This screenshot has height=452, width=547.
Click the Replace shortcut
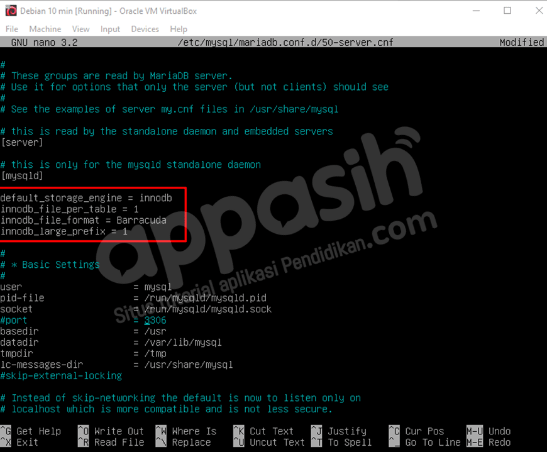click(189, 442)
